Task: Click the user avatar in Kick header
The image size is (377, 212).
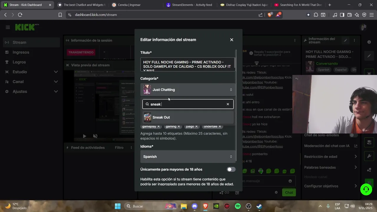Action: (363, 27)
